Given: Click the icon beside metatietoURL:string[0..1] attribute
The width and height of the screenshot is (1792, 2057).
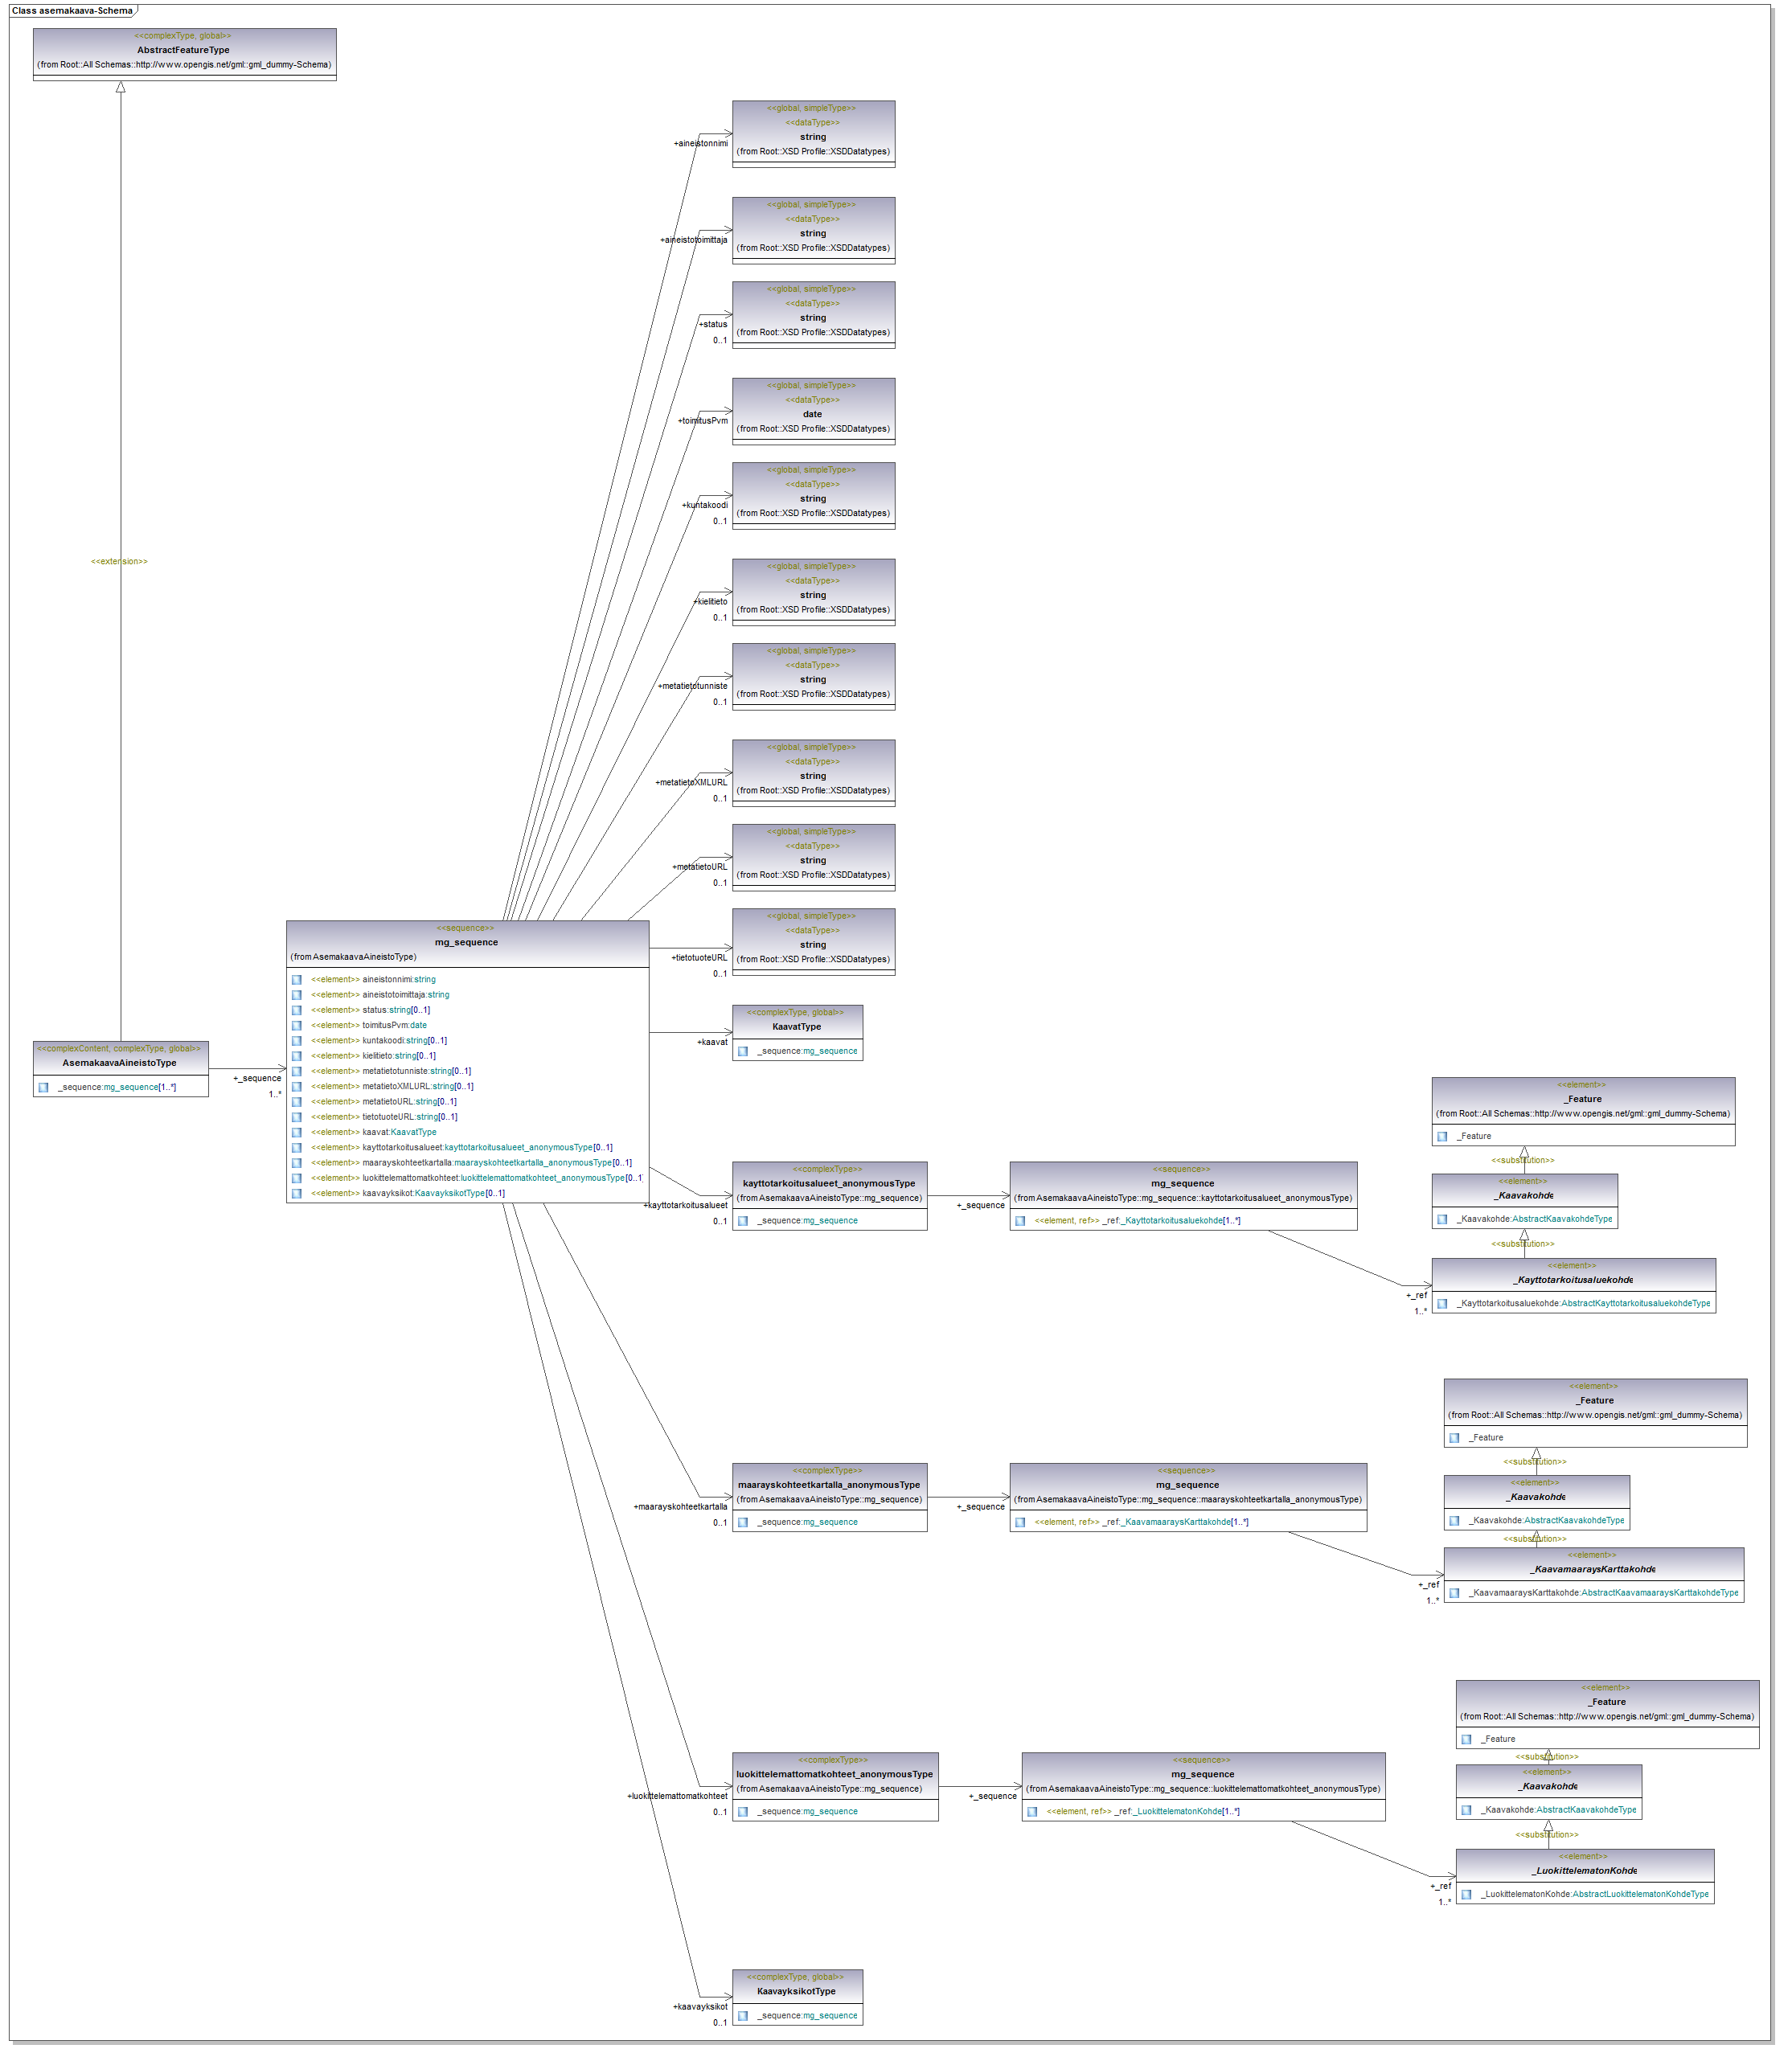Looking at the screenshot, I should coord(296,1102).
